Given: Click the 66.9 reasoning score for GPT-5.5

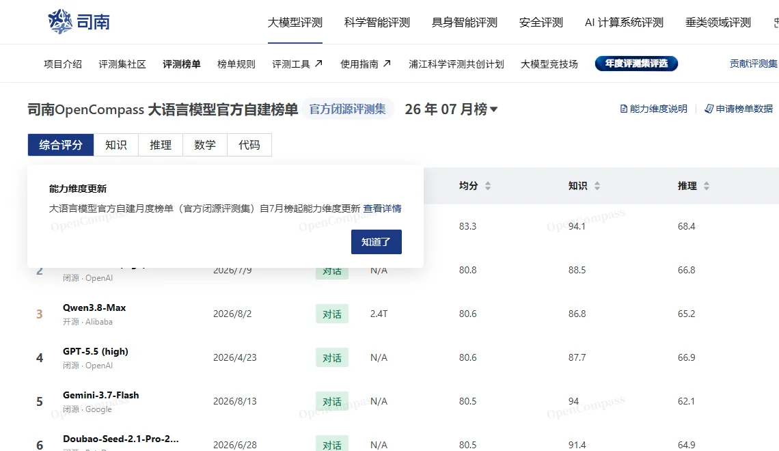Looking at the screenshot, I should tap(686, 357).
